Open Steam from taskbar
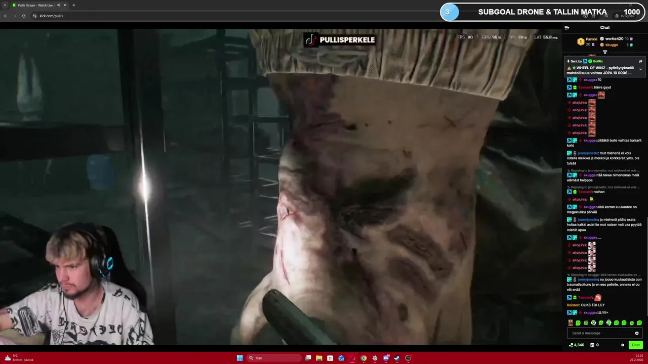Image resolution: width=648 pixels, height=364 pixels. tap(397, 358)
